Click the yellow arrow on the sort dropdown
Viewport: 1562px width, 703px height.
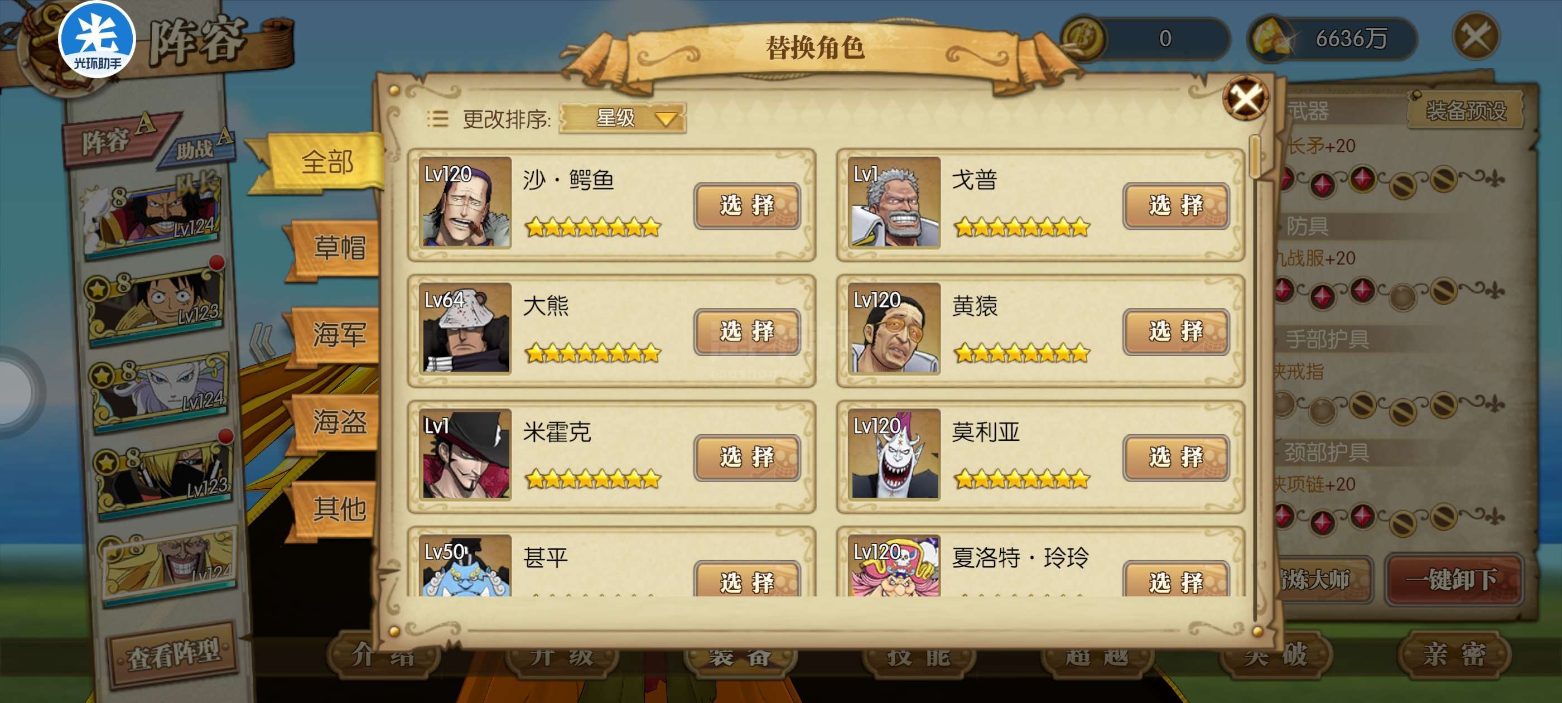666,119
